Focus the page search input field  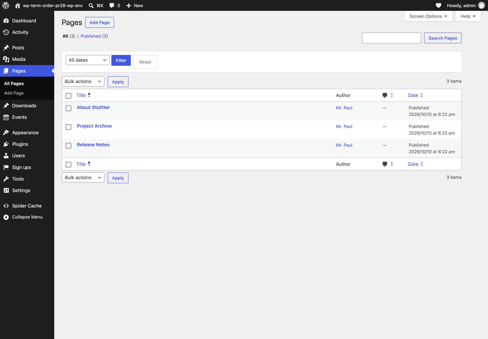pyautogui.click(x=391, y=38)
